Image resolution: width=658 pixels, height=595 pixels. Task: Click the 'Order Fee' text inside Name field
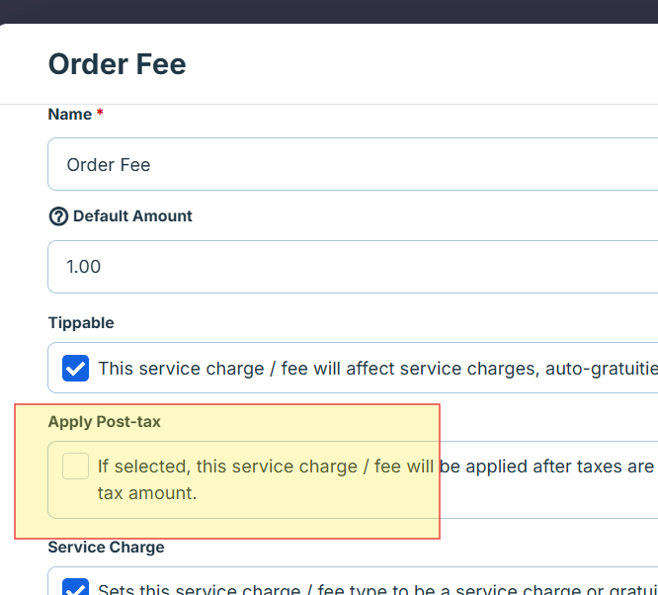[x=109, y=165]
